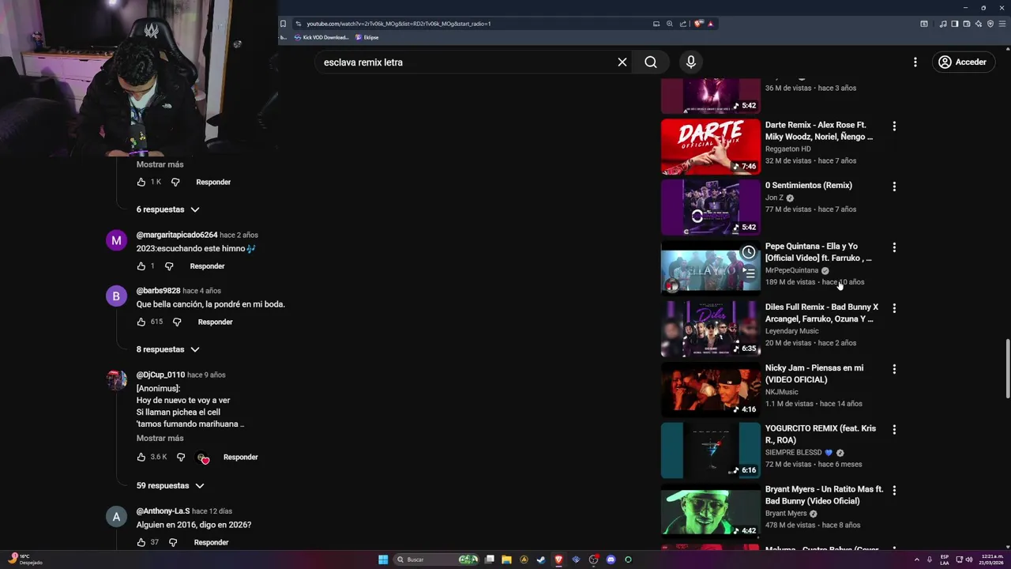This screenshot has height=569, width=1011.
Task: Show hidden system tray icons chevron
Action: (917, 560)
